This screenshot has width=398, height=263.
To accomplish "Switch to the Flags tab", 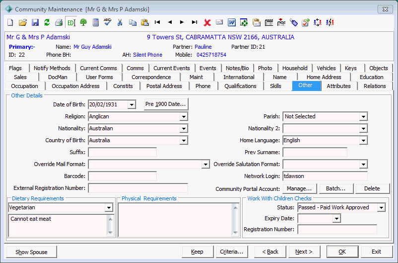I will click(15, 68).
